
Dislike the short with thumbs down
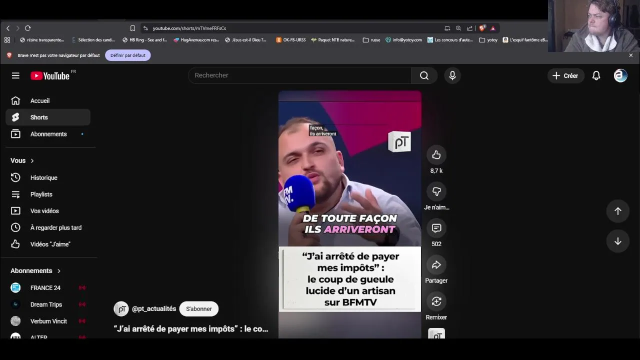click(436, 191)
